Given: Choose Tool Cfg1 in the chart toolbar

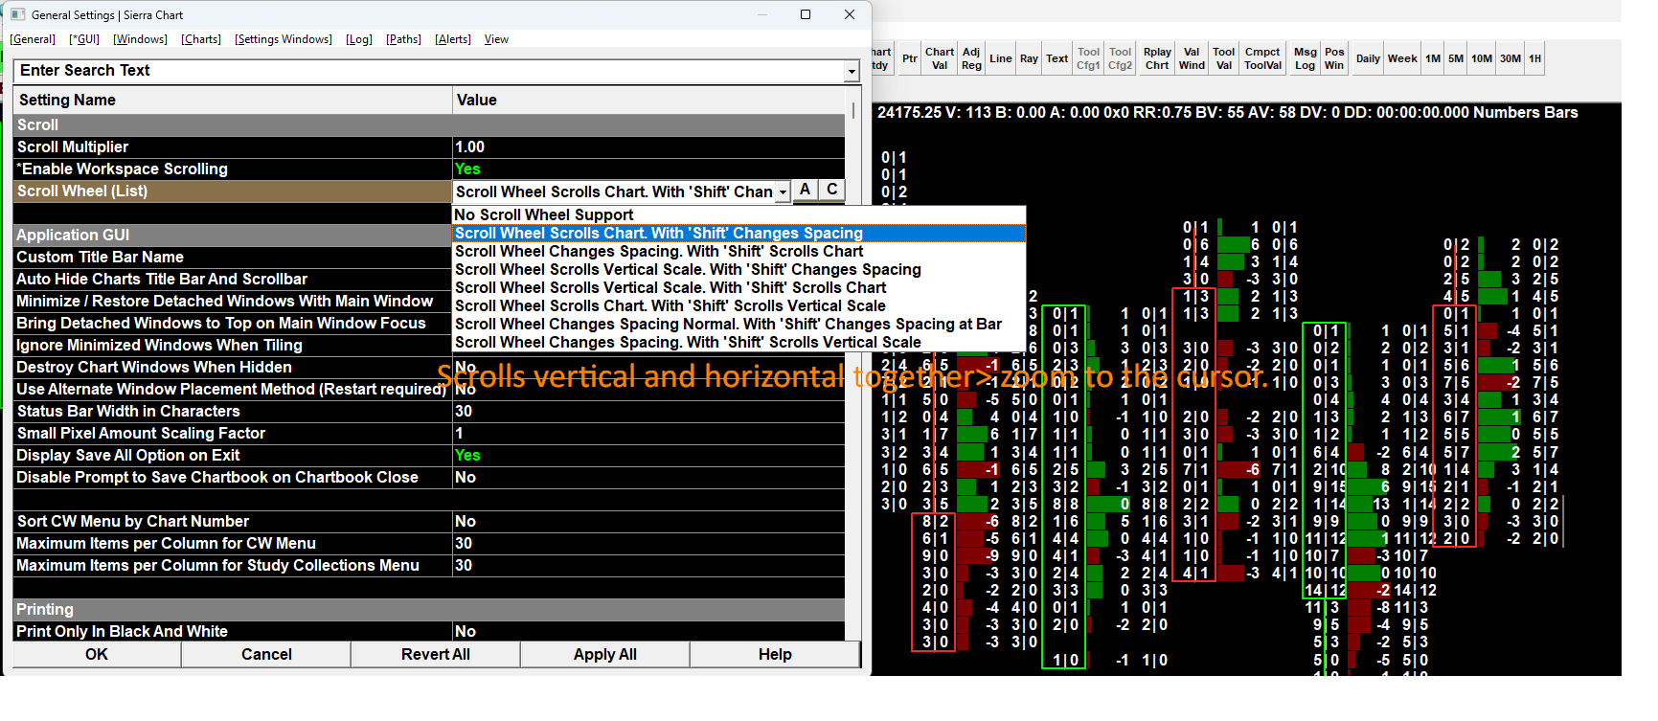Looking at the screenshot, I should [1088, 58].
